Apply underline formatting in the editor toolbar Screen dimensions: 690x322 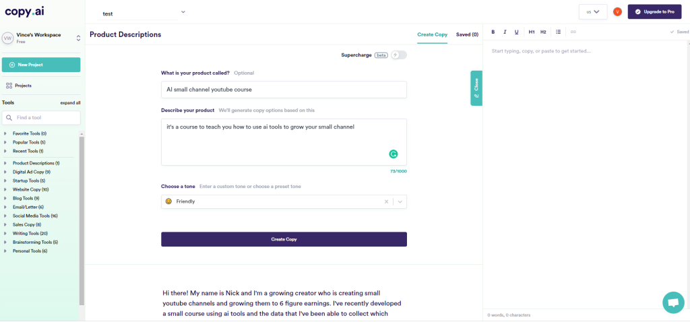pos(517,32)
